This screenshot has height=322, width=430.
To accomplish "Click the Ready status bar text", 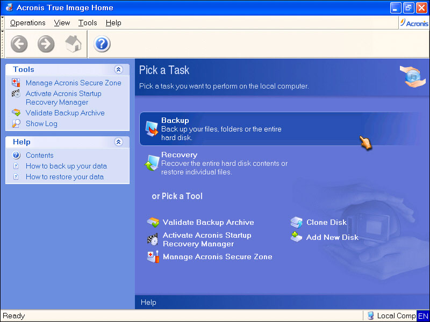I will (x=14, y=316).
